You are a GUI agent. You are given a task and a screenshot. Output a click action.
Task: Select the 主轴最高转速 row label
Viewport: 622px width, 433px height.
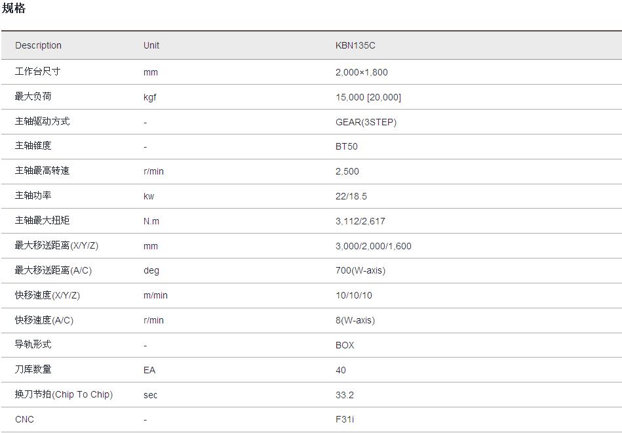pyautogui.click(x=42, y=171)
